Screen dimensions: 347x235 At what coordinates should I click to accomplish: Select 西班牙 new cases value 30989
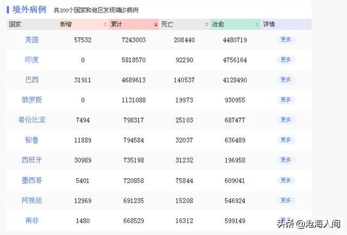(x=83, y=160)
